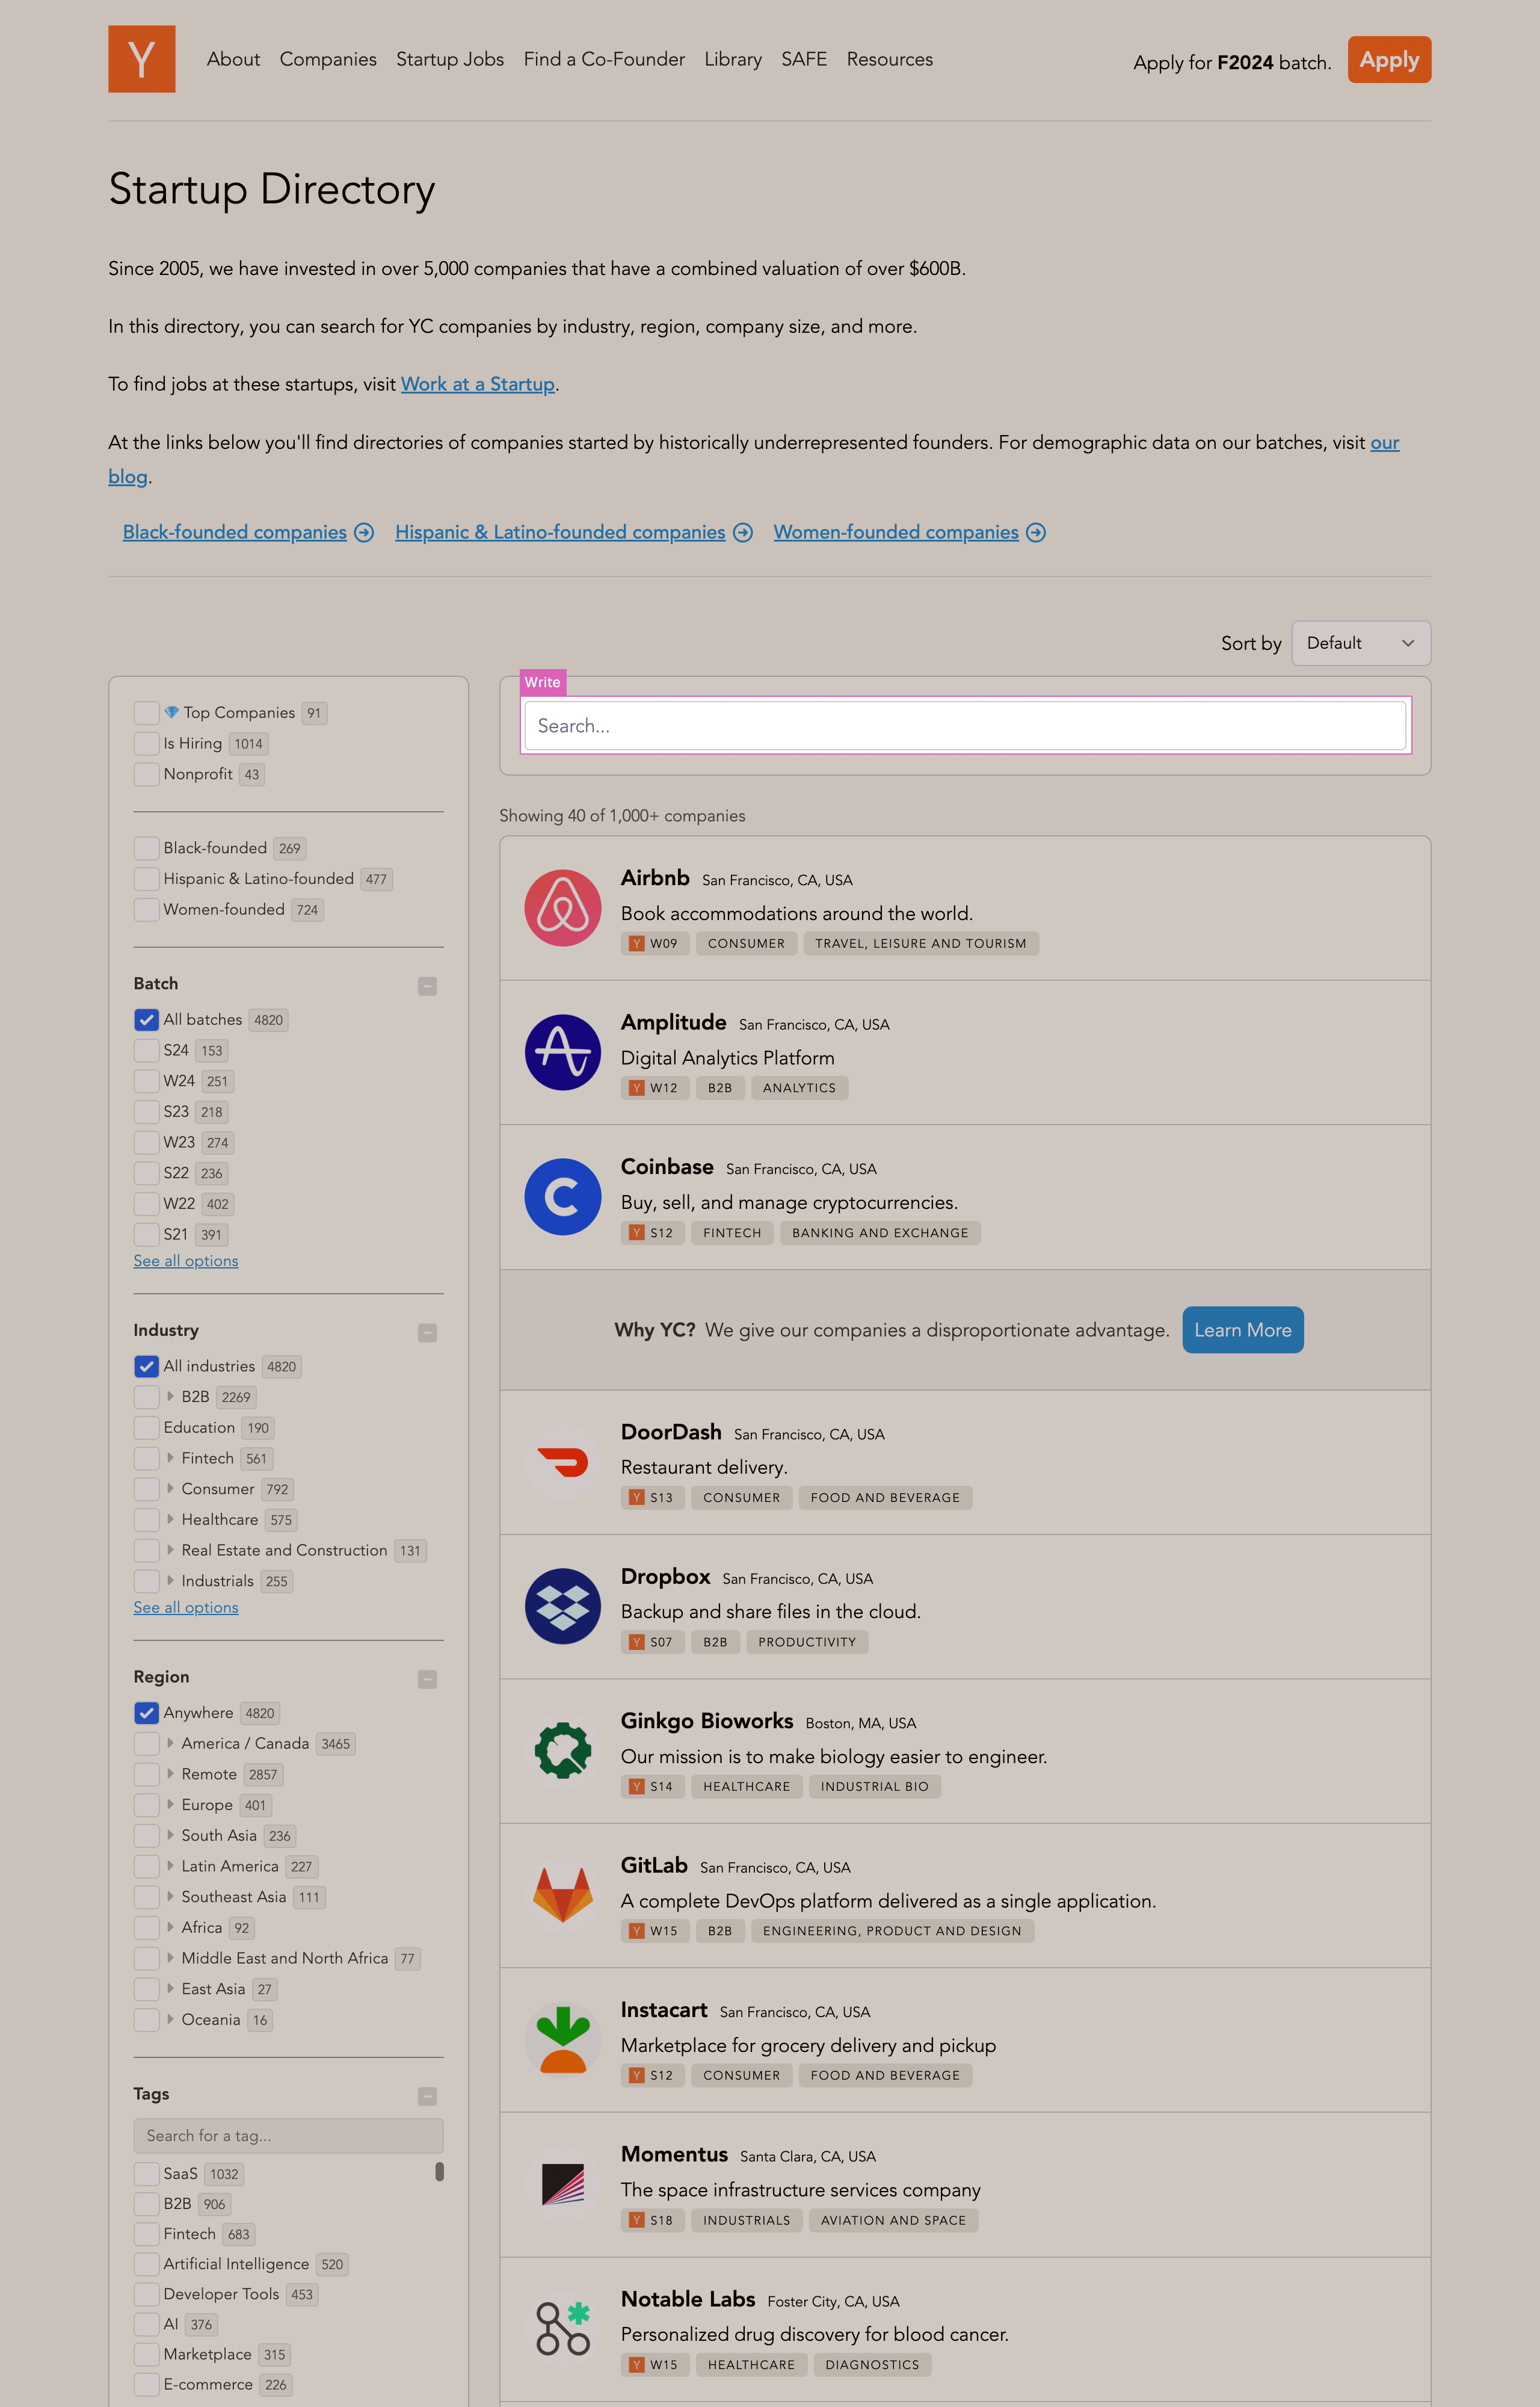Screen dimensions: 1540x2407
Task: Go to Find a Co-Founder menu
Action: [603, 59]
